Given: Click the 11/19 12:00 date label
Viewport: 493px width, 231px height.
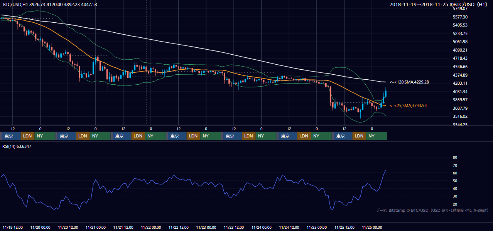Looking at the screenshot, I should point(13,228).
